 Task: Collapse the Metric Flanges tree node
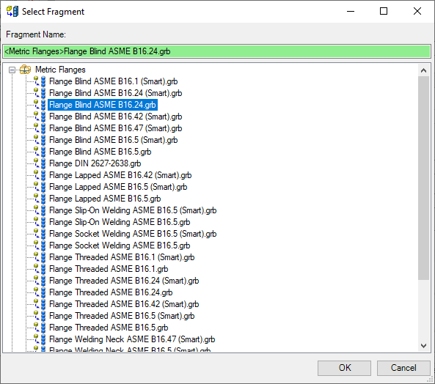pyautogui.click(x=12, y=70)
